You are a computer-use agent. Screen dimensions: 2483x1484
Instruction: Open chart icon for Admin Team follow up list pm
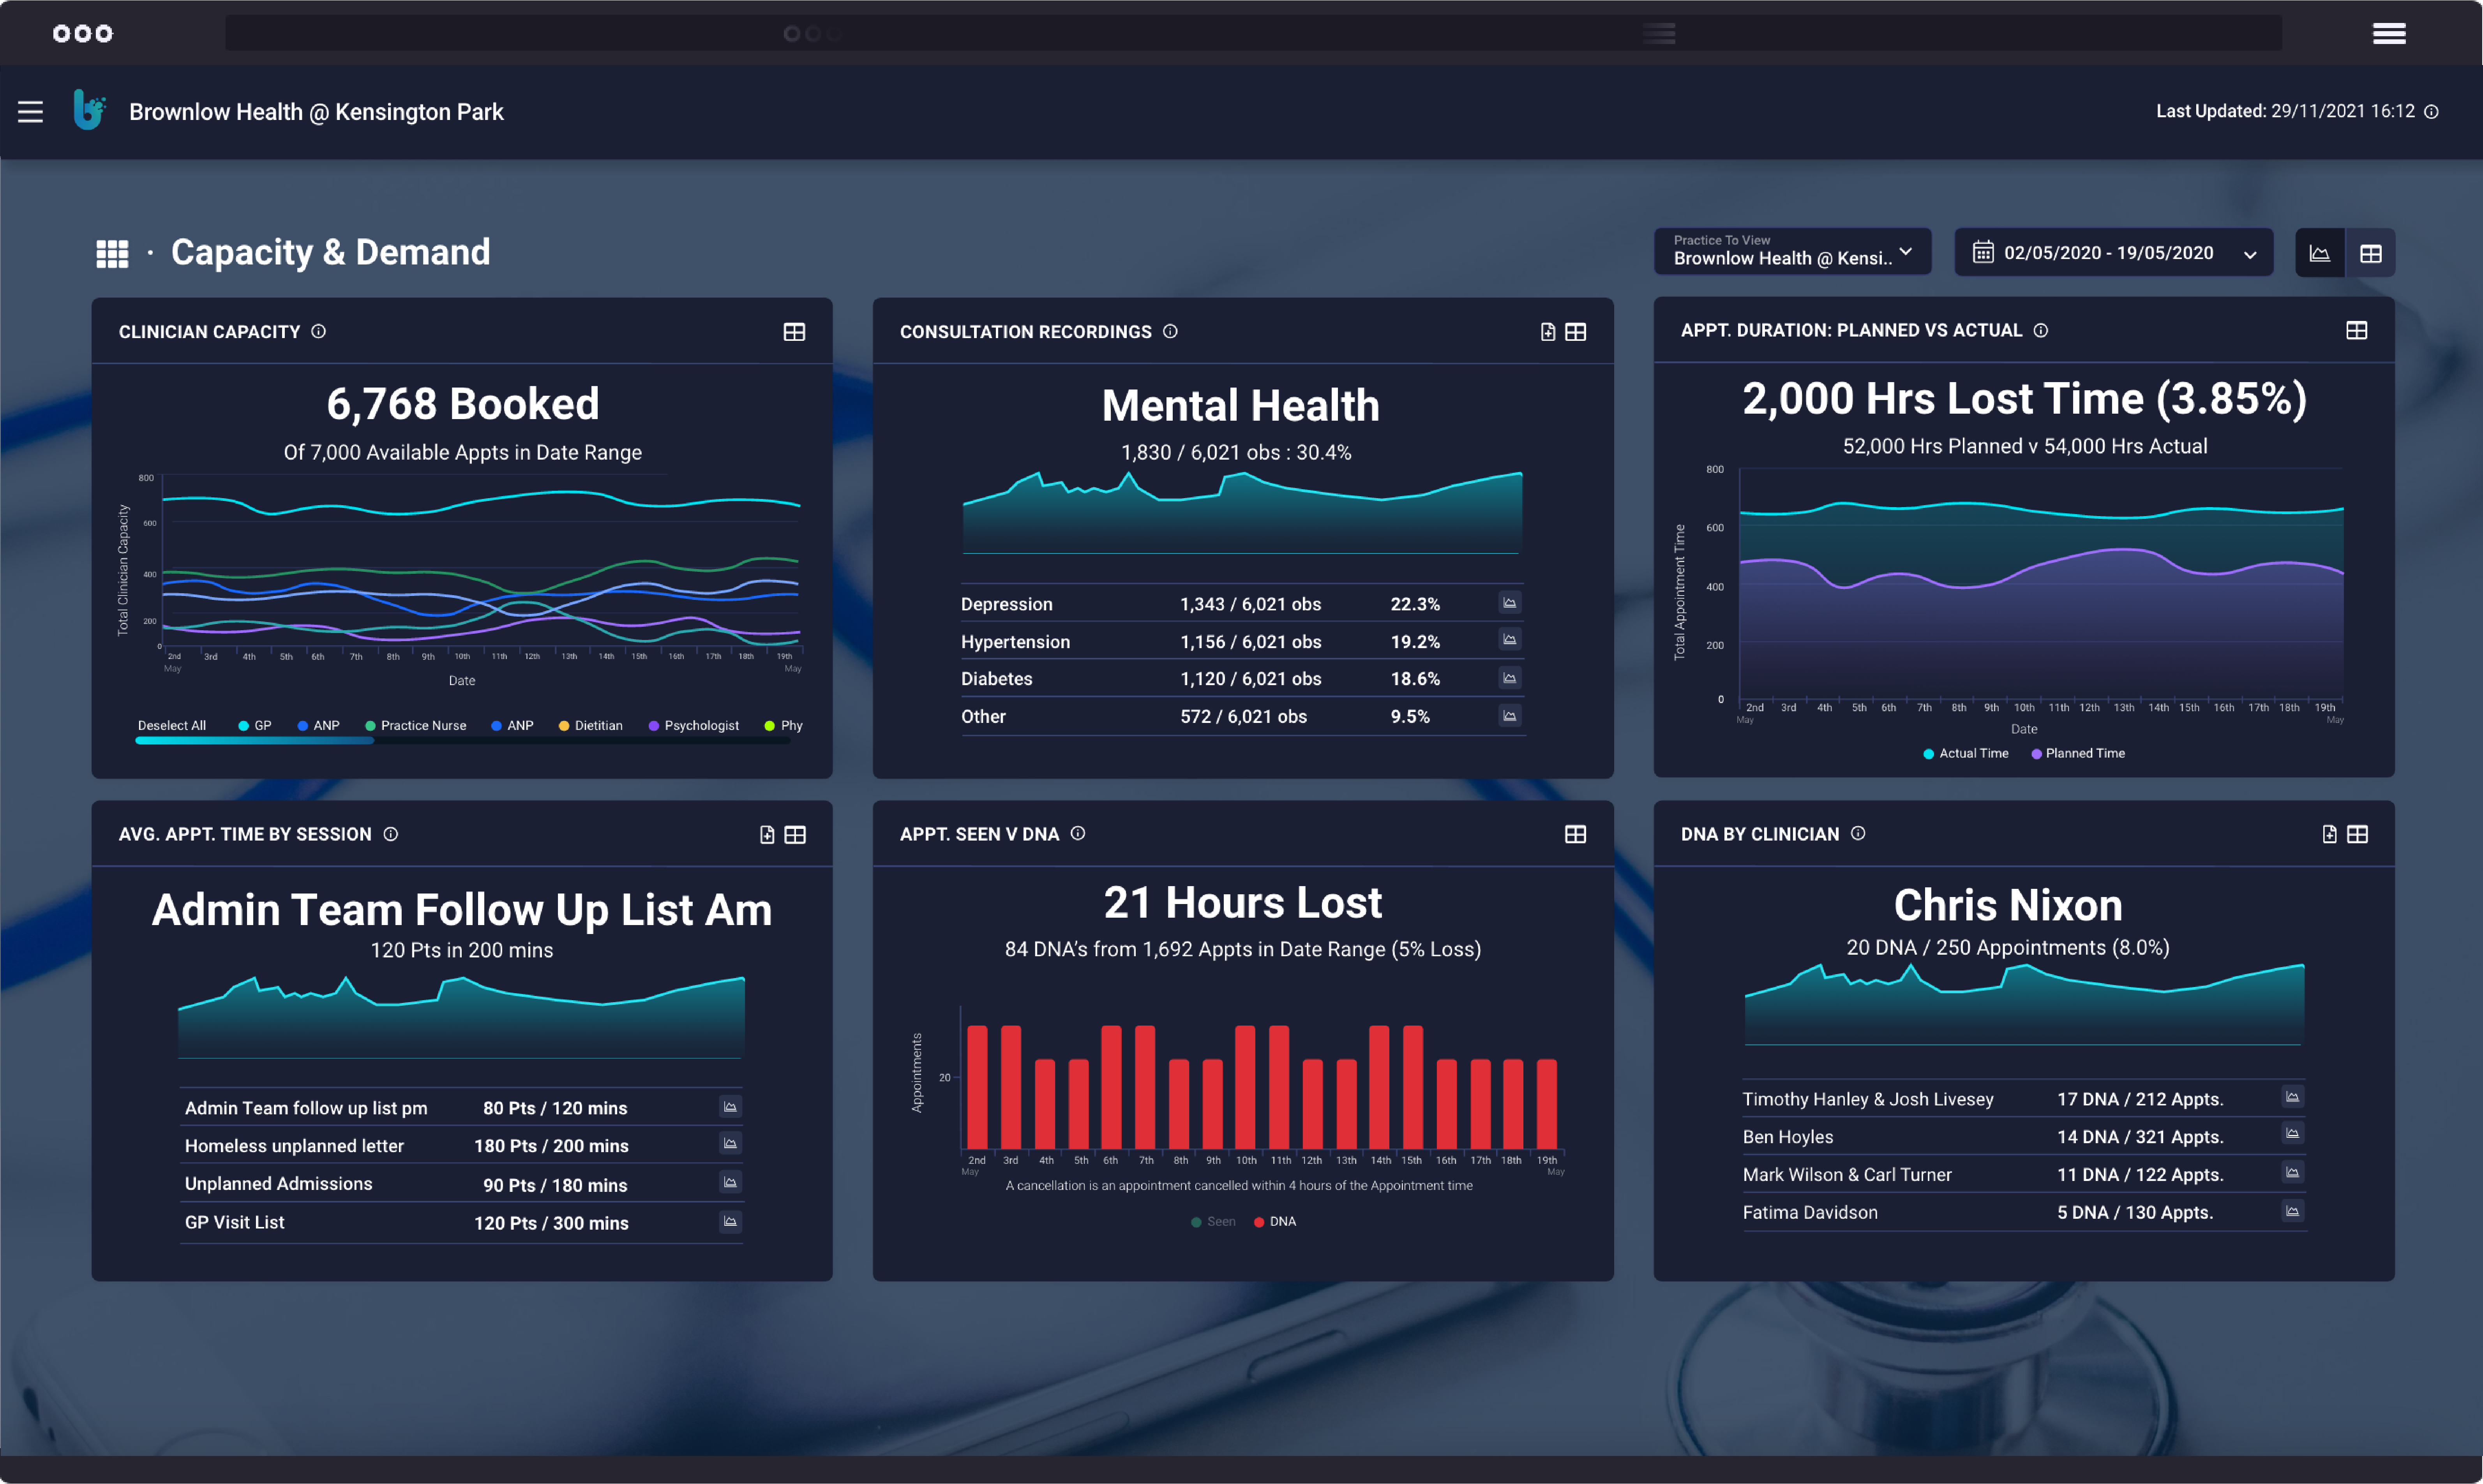(730, 1106)
